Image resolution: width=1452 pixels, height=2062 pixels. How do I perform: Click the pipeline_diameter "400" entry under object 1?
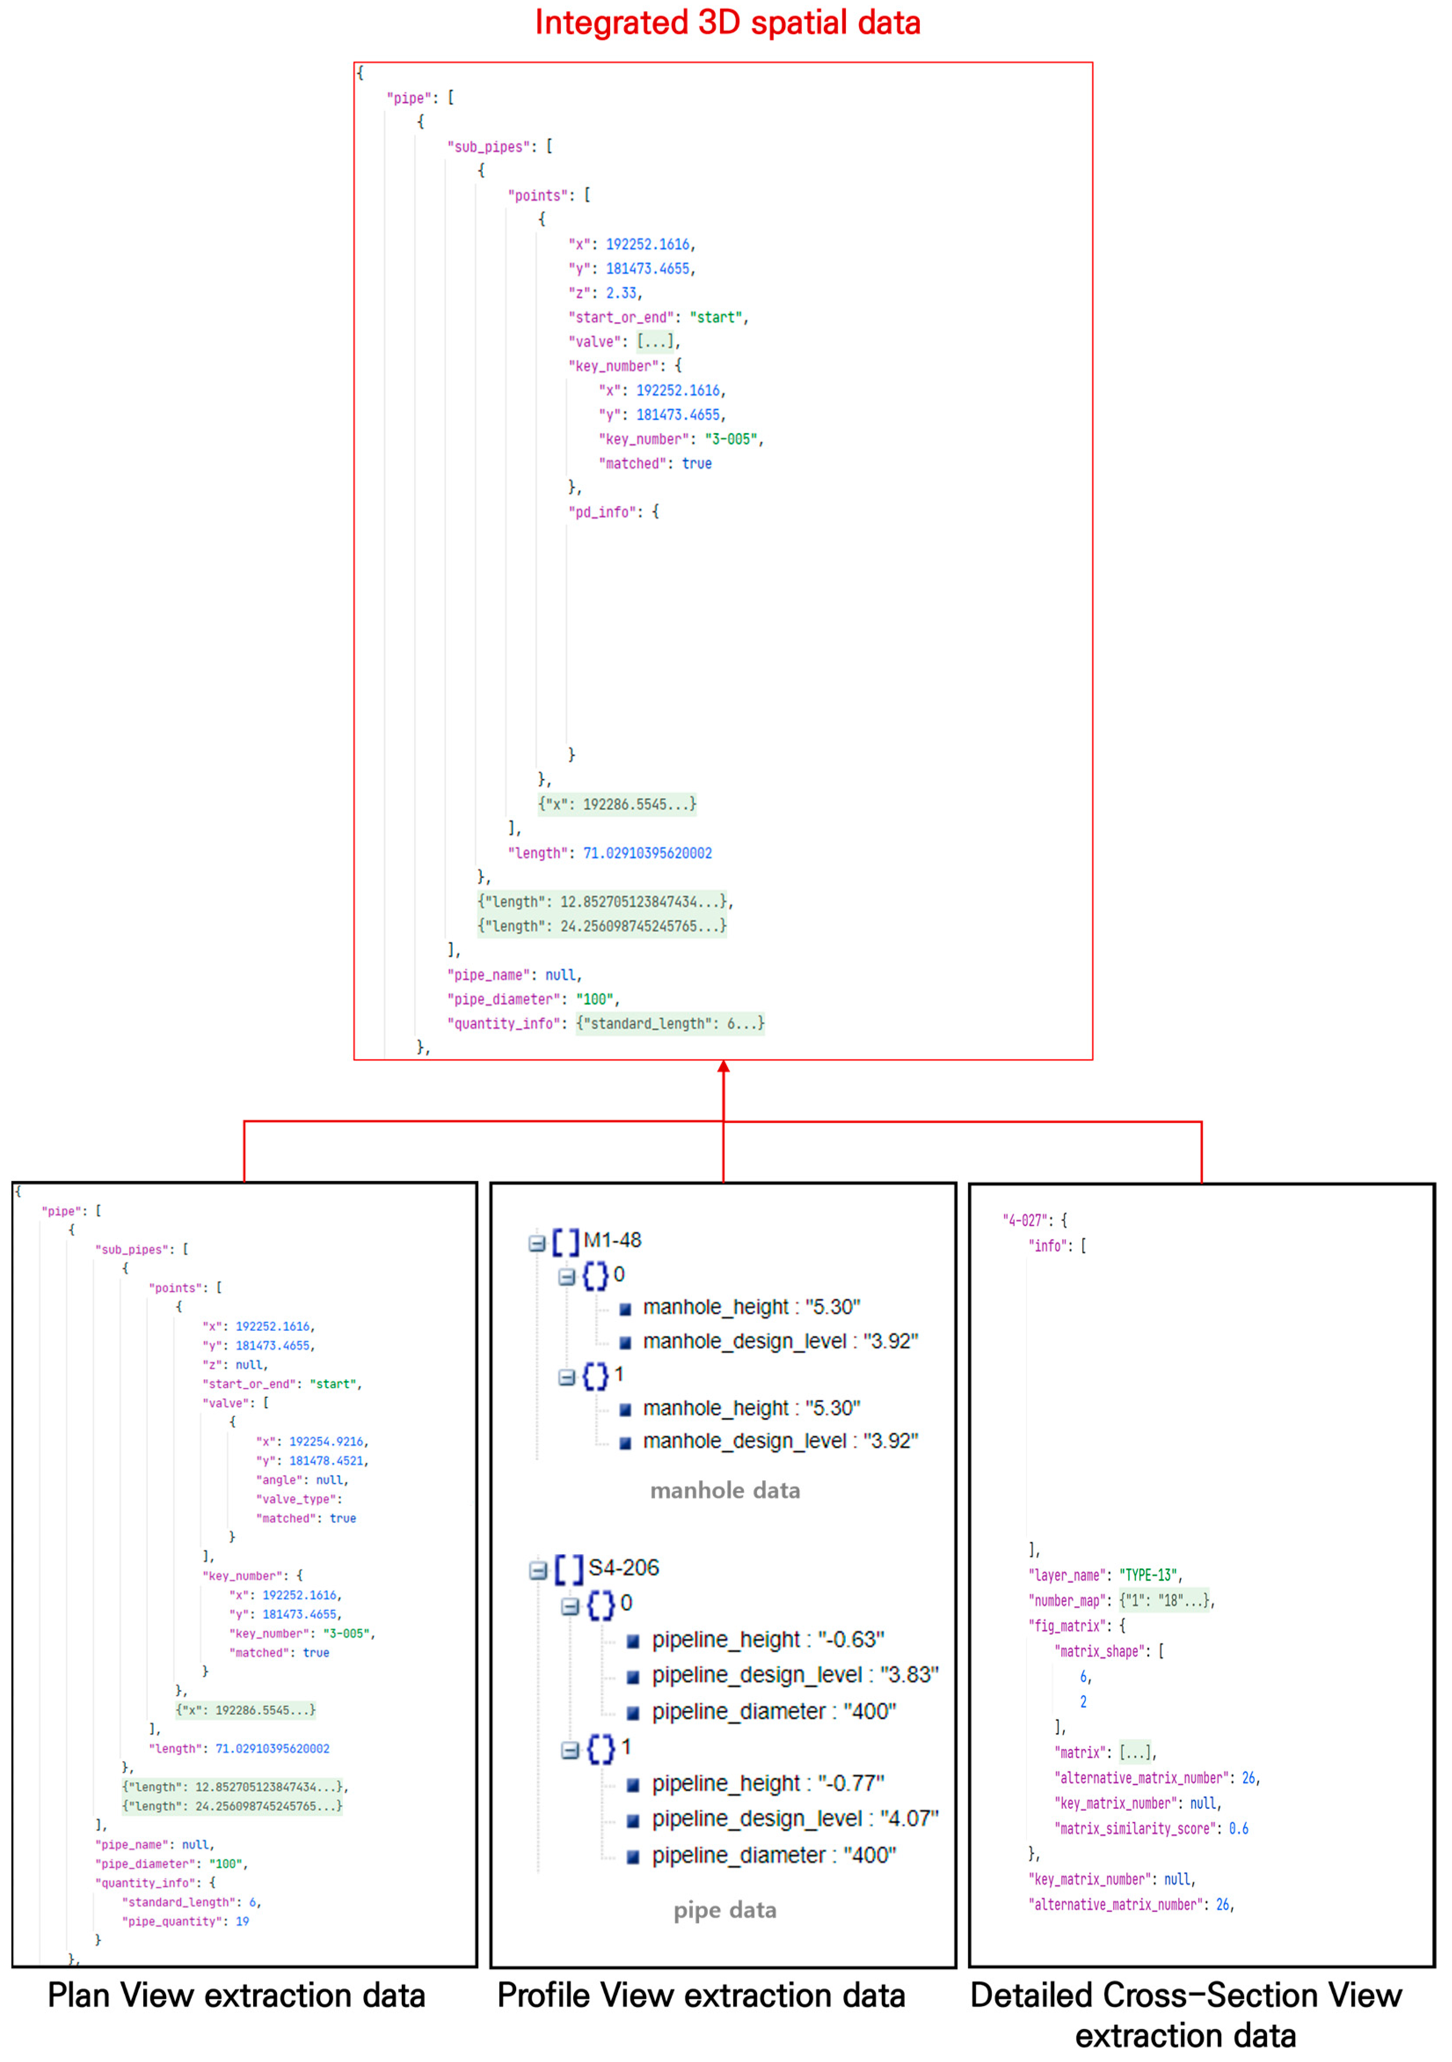(x=773, y=1855)
